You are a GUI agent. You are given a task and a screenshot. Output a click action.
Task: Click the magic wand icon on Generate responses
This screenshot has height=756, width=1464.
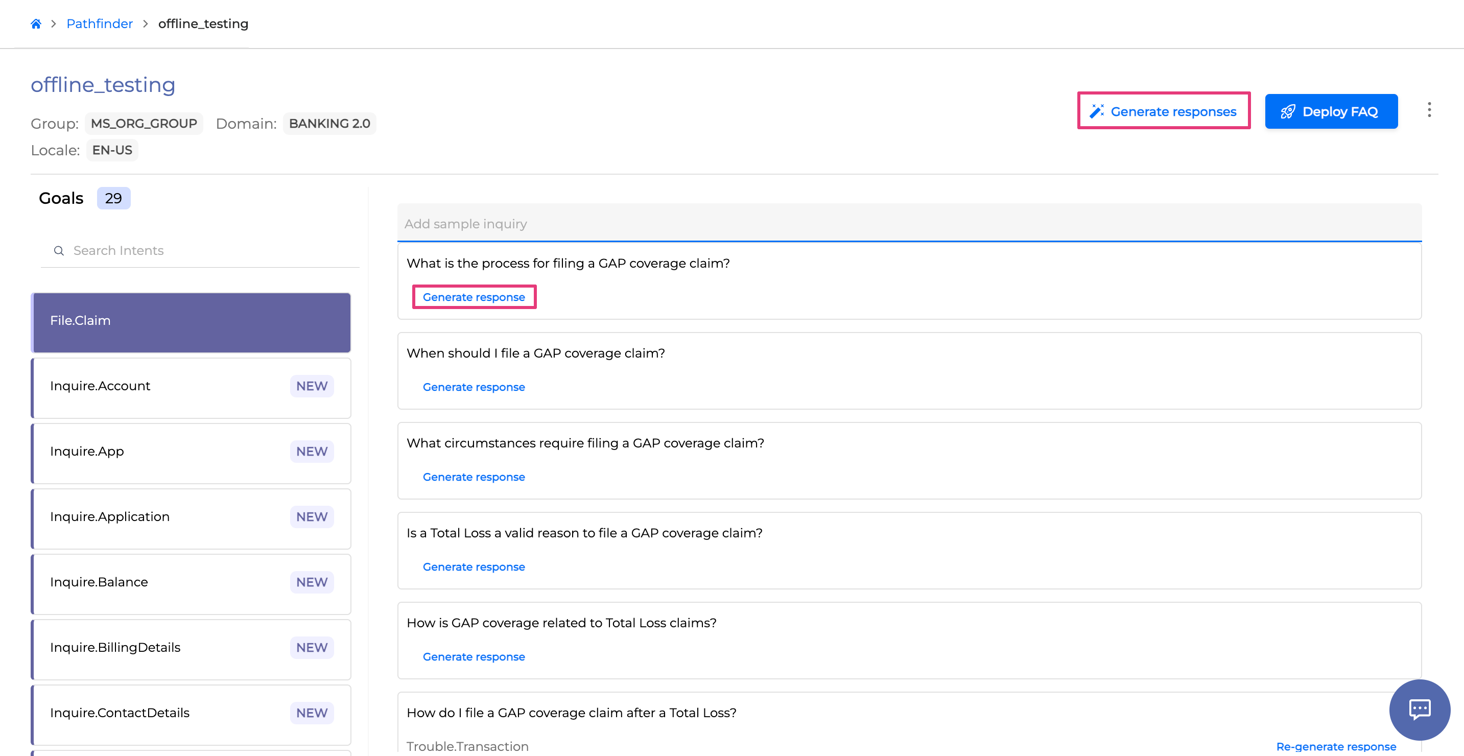click(x=1096, y=111)
